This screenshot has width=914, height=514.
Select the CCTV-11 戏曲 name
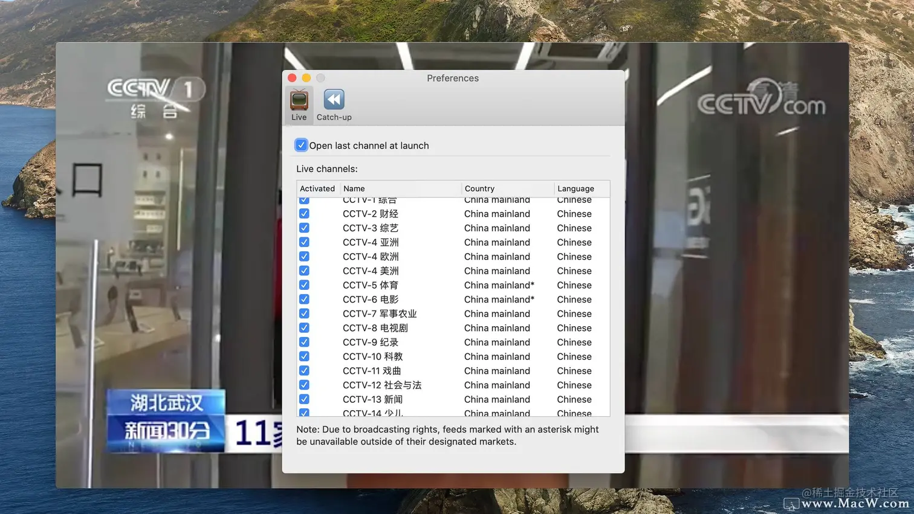372,371
